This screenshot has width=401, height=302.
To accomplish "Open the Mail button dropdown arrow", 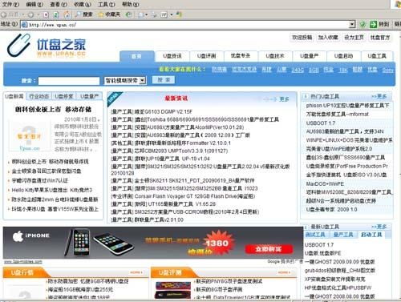I will pyautogui.click(x=146, y=14).
